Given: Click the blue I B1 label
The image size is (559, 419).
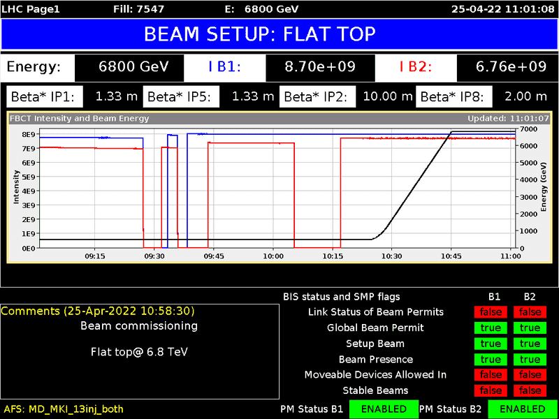Looking at the screenshot, I should [x=224, y=67].
